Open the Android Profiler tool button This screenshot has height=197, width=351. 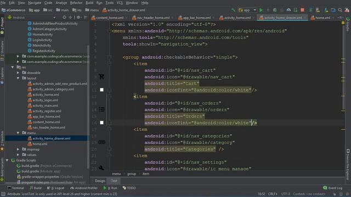pyautogui.click(x=84, y=188)
